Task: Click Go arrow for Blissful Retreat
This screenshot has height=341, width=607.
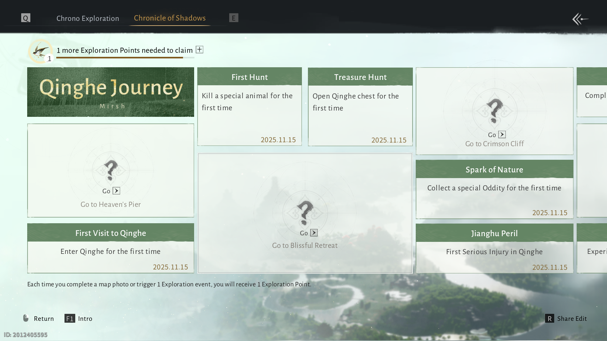Action: 314,233
